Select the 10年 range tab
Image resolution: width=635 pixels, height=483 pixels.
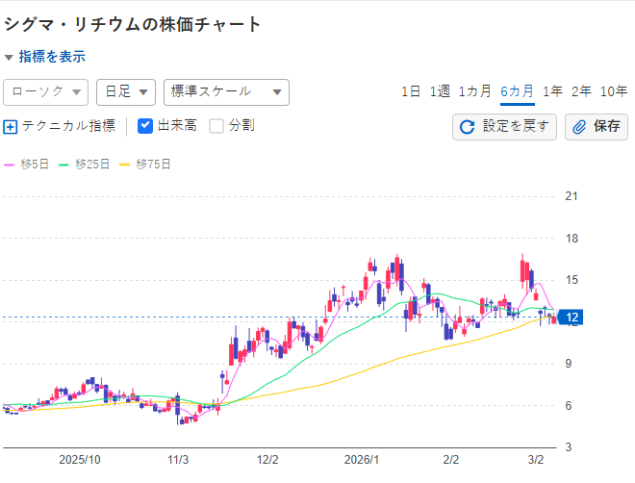(x=614, y=91)
